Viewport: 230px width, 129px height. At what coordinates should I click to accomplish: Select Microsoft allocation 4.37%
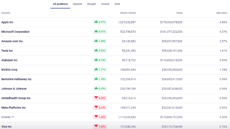(x=223, y=32)
